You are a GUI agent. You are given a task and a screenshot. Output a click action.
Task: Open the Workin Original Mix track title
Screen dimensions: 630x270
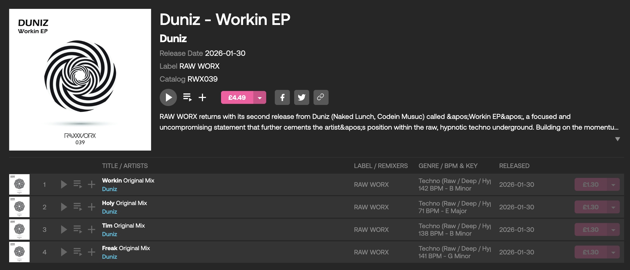coord(128,180)
